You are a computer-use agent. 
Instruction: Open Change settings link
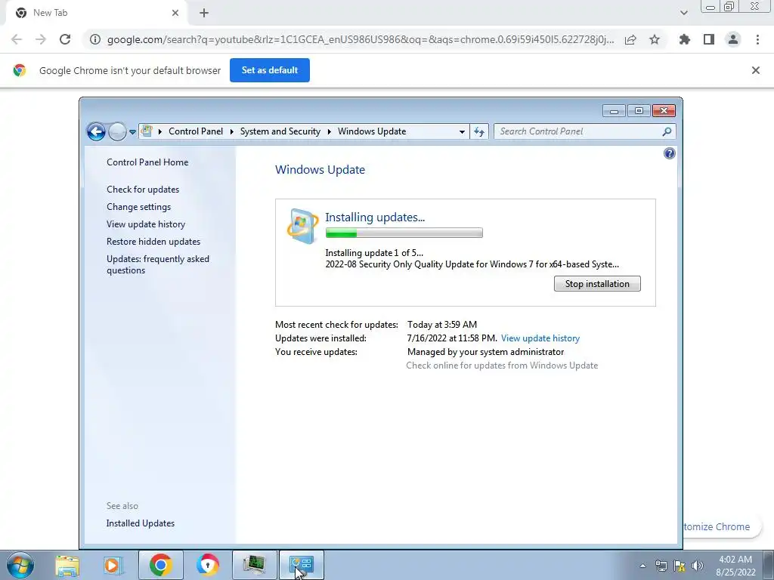[139, 207]
